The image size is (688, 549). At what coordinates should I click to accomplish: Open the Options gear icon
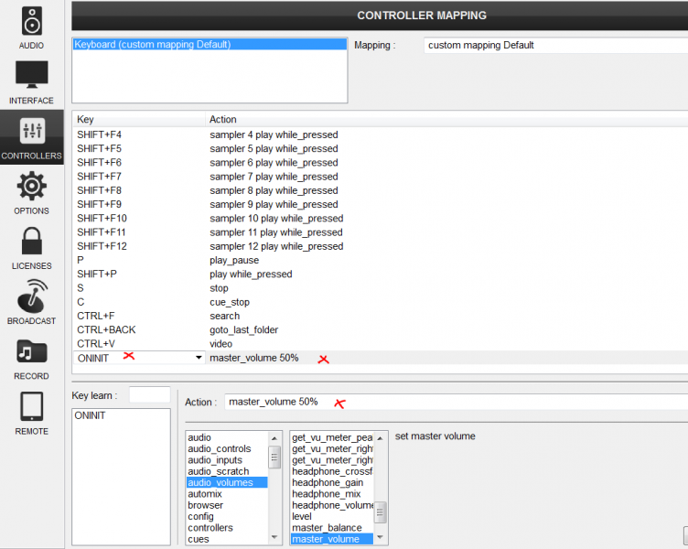click(31, 187)
